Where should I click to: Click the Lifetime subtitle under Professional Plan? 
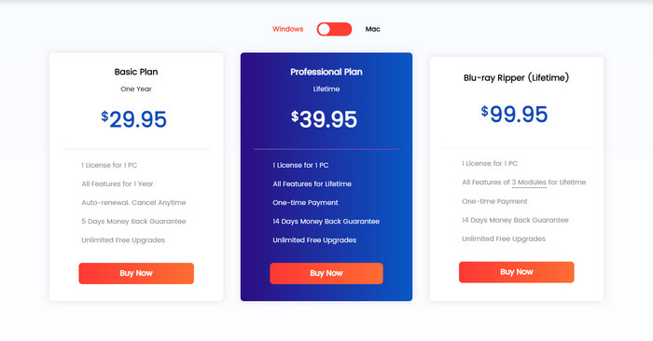coord(326,89)
